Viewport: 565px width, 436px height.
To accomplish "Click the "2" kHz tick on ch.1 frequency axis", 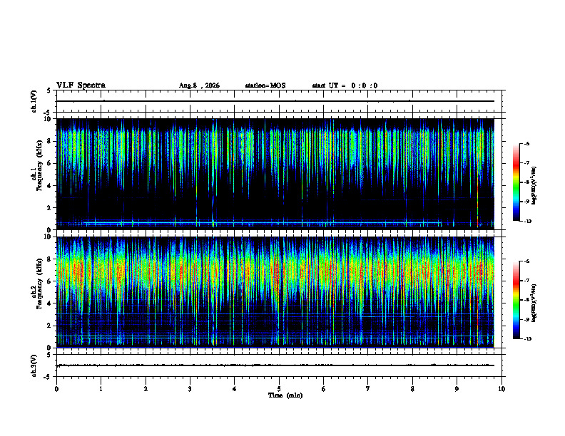I will pyautogui.click(x=50, y=208).
